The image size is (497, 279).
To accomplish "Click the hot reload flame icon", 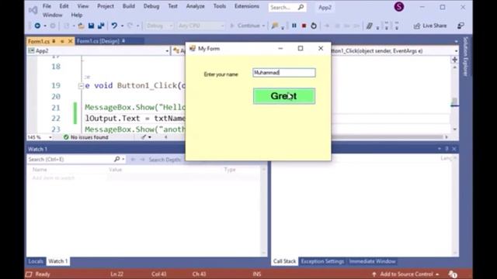I will [x=275, y=26].
